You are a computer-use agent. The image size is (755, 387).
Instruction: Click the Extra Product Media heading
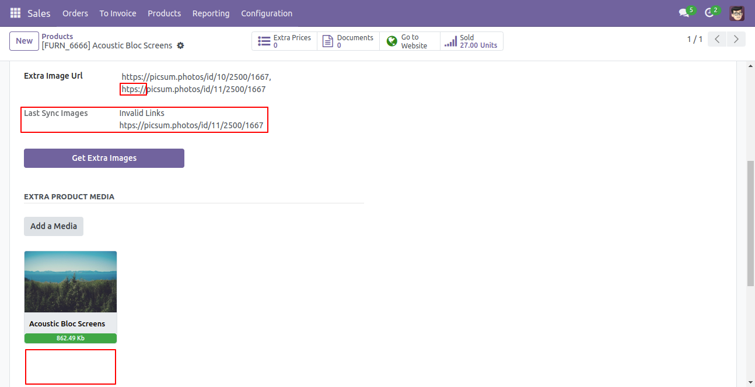click(x=69, y=196)
